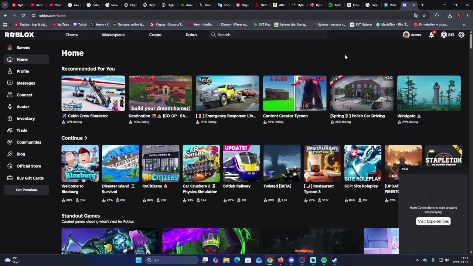Open the Car Crushers 2 thumbnail
The width and height of the screenshot is (473, 266).
coord(201,163)
